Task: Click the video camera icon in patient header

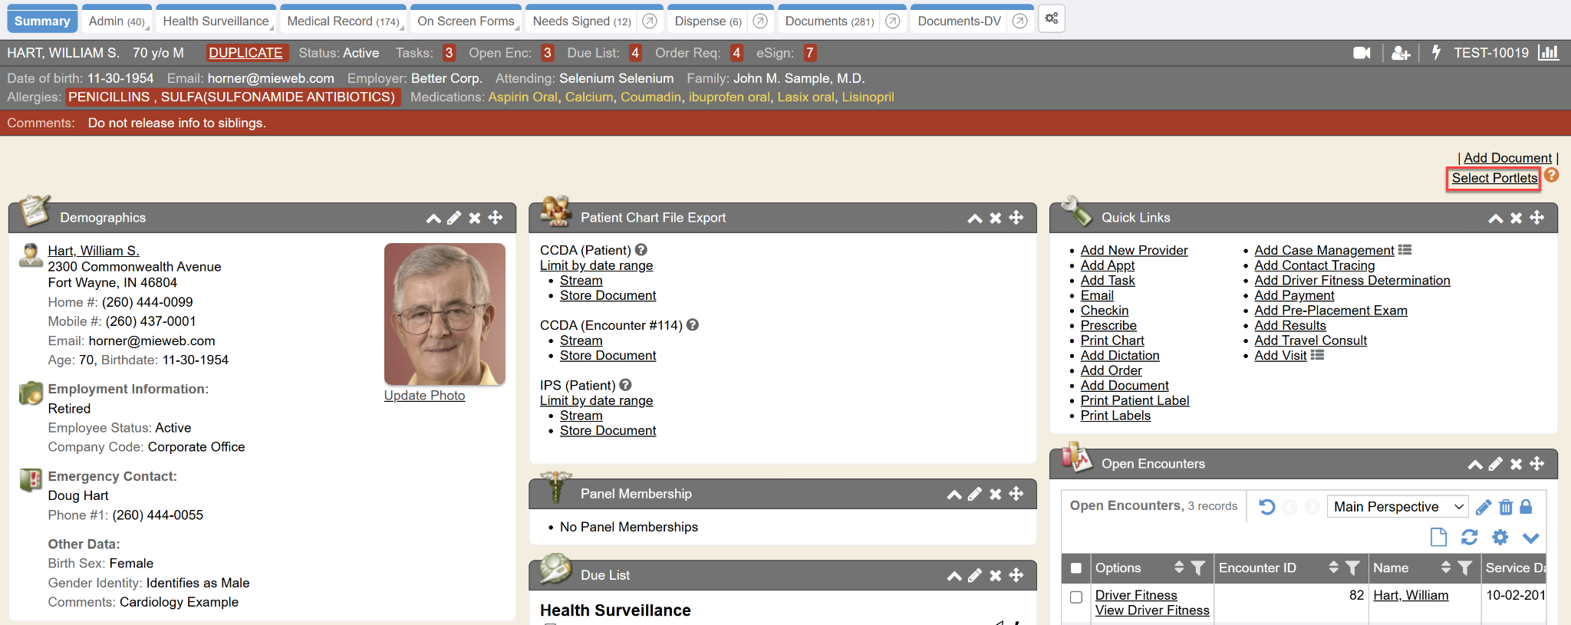Action: click(x=1362, y=53)
